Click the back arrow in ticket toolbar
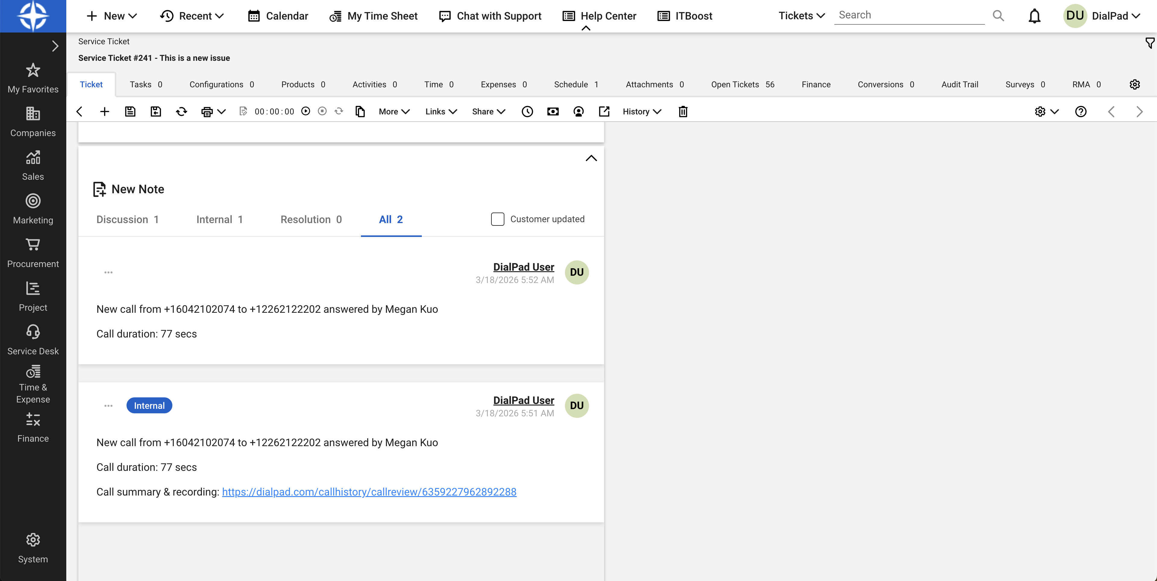The image size is (1157, 581). coord(80,111)
